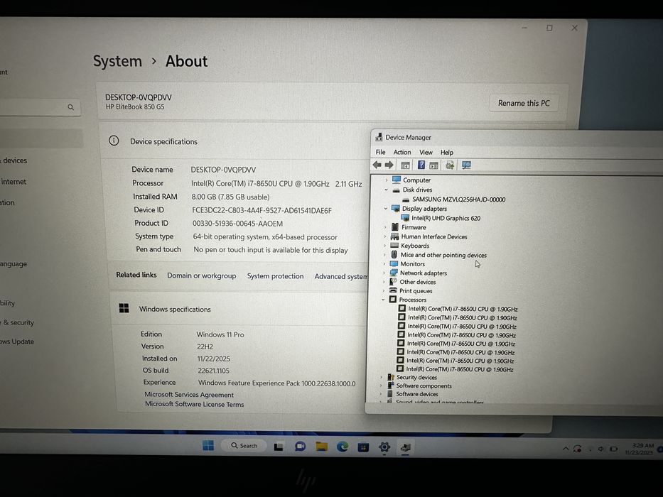Image resolution: width=663 pixels, height=497 pixels.
Task: Open Microsoft Services Agreement link
Action: pos(189,394)
